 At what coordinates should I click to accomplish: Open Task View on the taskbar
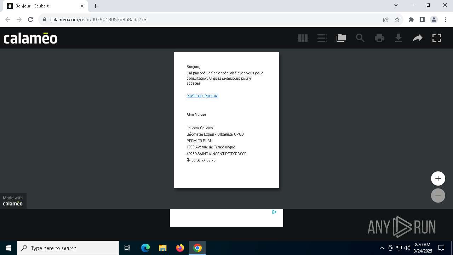pos(127,248)
